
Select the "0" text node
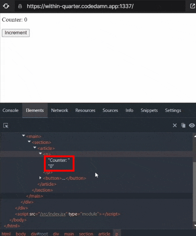tap(51, 166)
